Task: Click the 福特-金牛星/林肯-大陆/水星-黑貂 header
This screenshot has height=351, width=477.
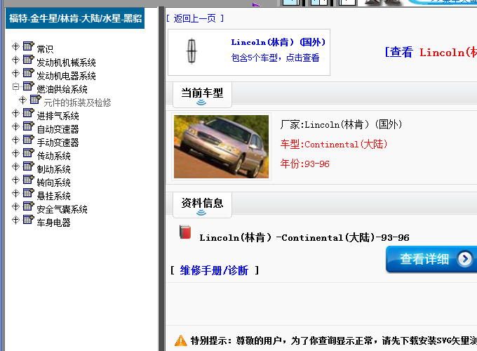Action: pyautogui.click(x=75, y=18)
